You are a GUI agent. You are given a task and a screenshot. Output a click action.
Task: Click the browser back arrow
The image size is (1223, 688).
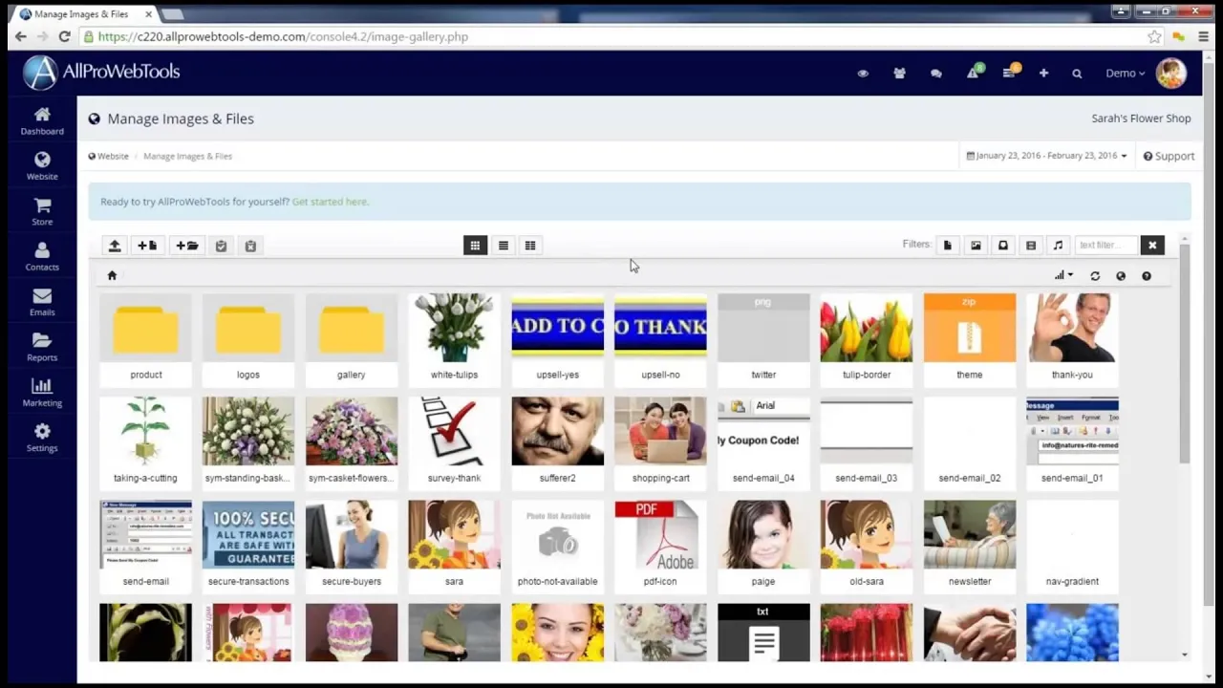tap(21, 36)
